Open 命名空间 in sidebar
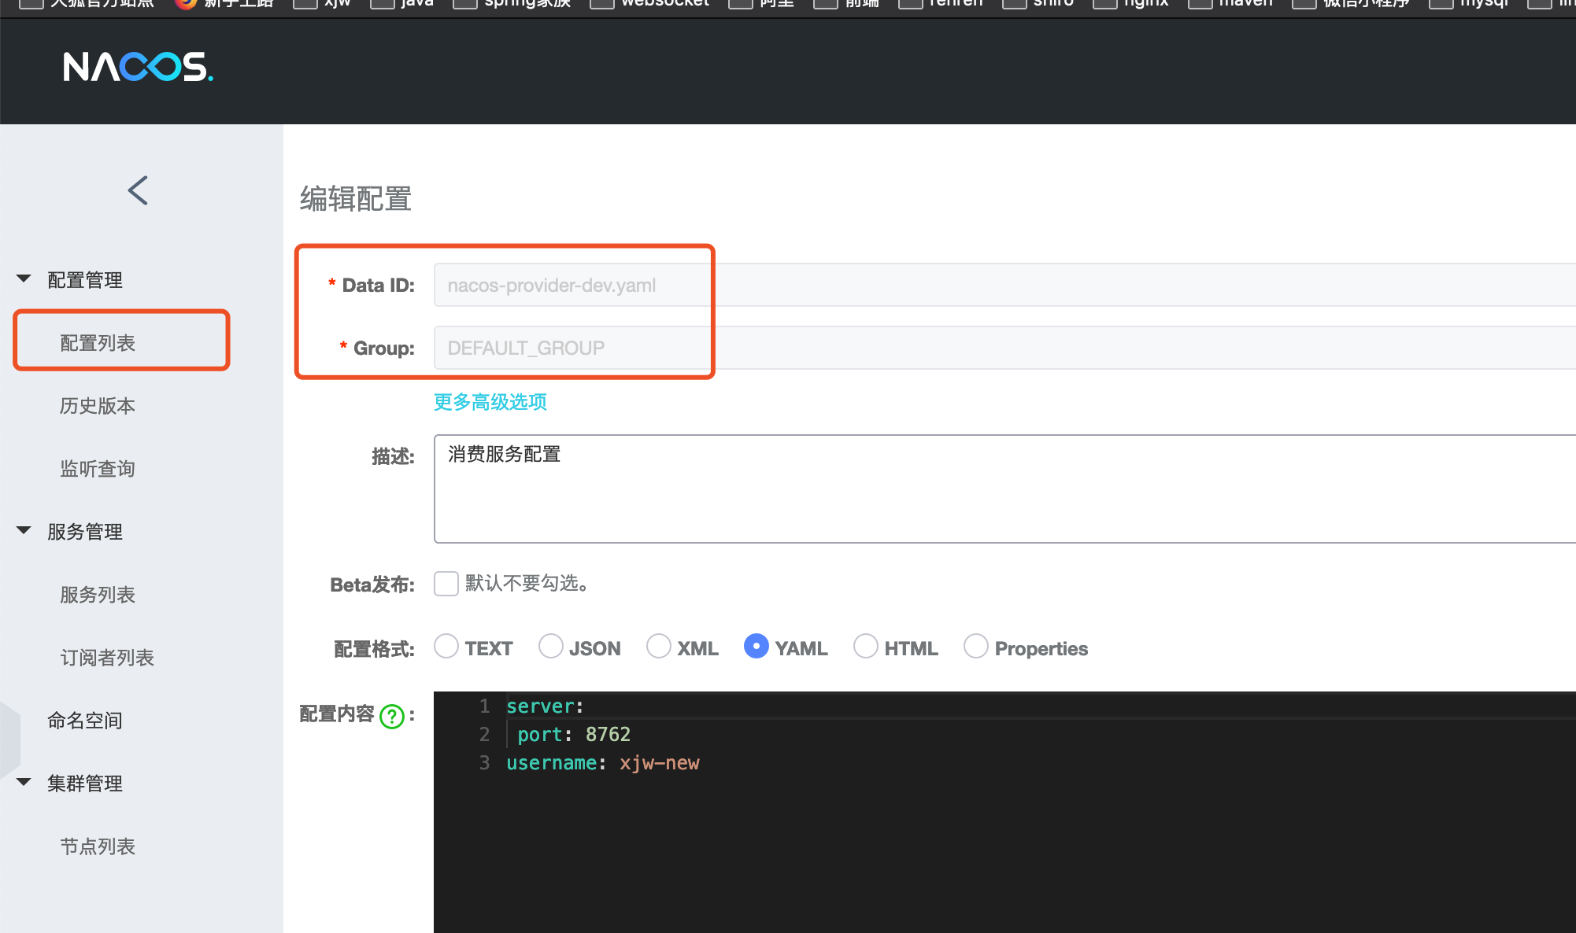Image resolution: width=1576 pixels, height=933 pixels. (x=85, y=721)
